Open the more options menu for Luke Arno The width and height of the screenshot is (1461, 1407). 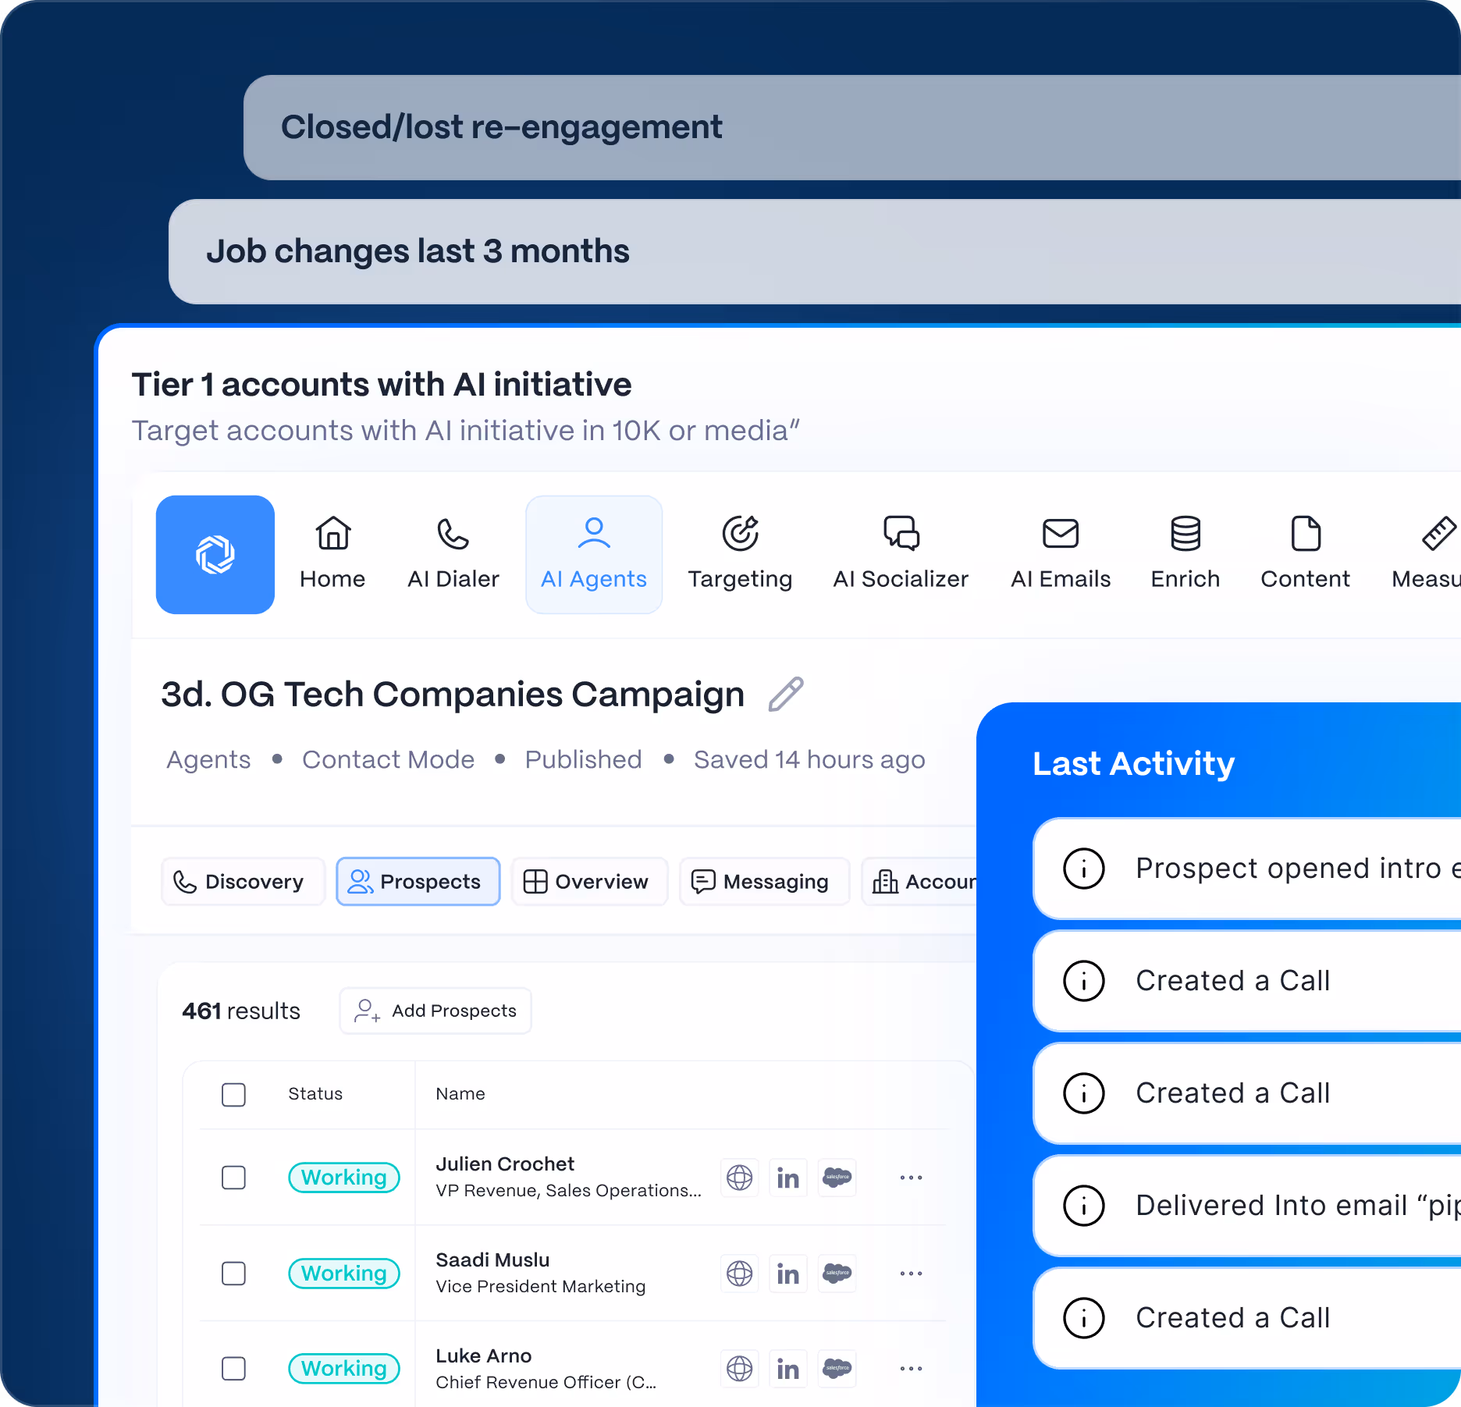[910, 1369]
